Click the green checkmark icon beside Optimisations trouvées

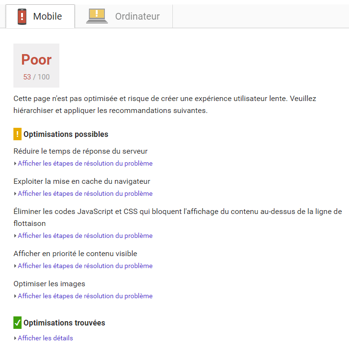click(18, 323)
